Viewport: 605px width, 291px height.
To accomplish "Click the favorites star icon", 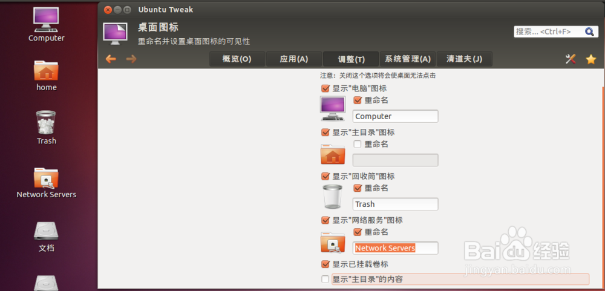I will [x=590, y=59].
